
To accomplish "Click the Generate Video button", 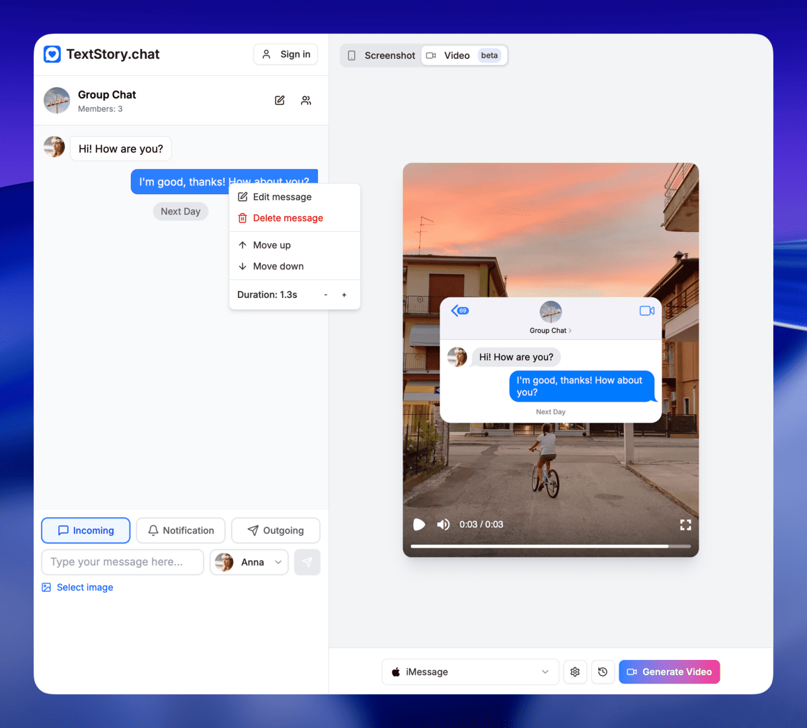I will pos(669,672).
